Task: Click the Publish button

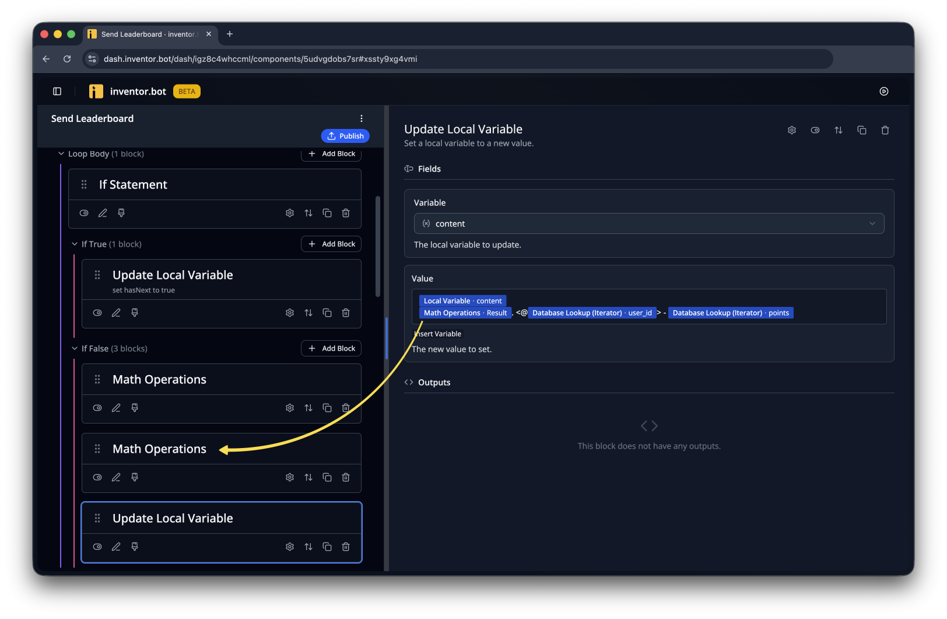Action: point(345,136)
